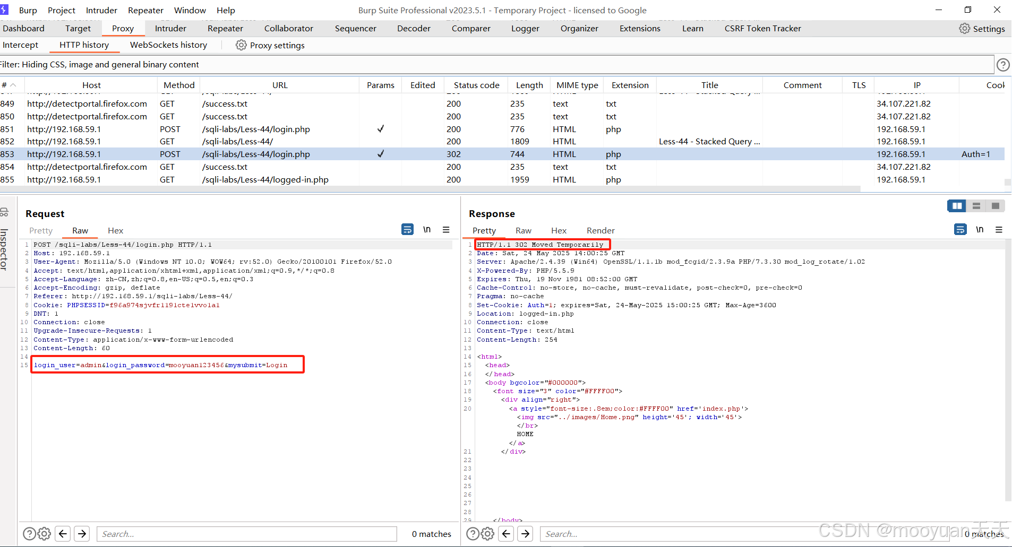The image size is (1012, 547).
Task: Select row 855 logged-in.php request
Action: (502, 180)
